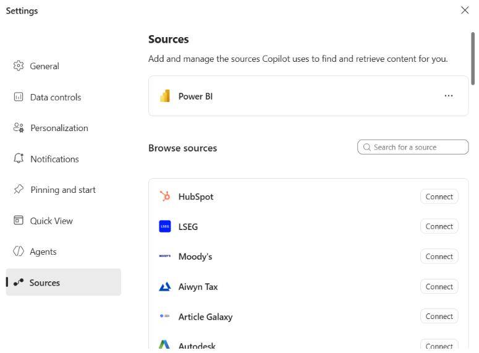Click the Personalization people icon
Viewport: 479px width, 353px height.
coord(19,128)
